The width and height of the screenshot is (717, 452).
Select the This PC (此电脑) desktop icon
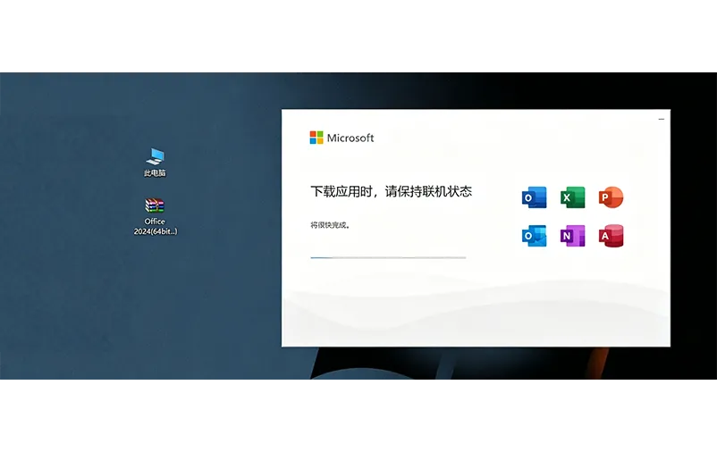(x=155, y=162)
